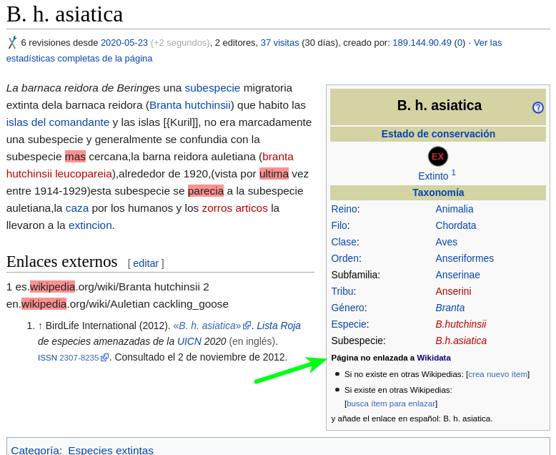Viewport: 556px width, 455px height.
Task: Open the subespecie article link
Action: (212, 88)
